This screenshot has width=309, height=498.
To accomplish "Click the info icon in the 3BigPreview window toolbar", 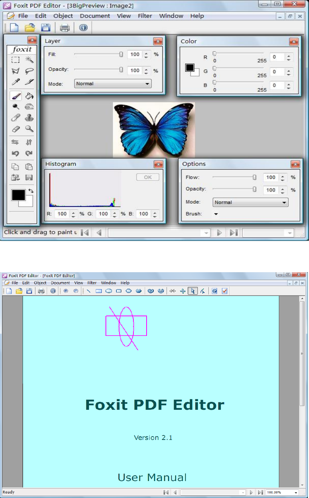I will pos(83,28).
